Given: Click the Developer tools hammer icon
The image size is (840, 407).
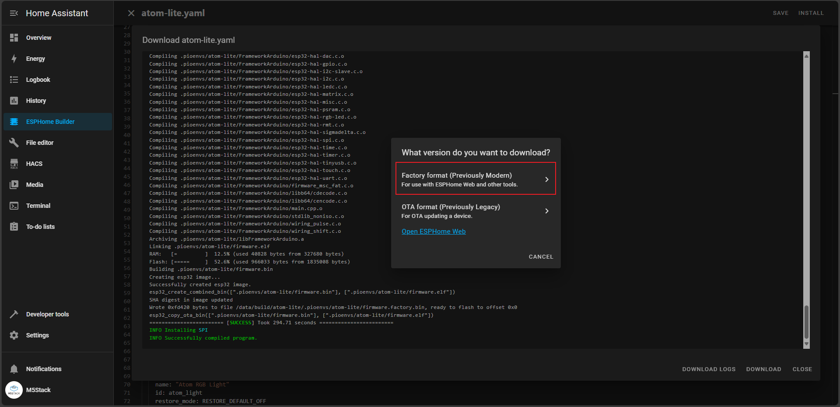Looking at the screenshot, I should 14,314.
